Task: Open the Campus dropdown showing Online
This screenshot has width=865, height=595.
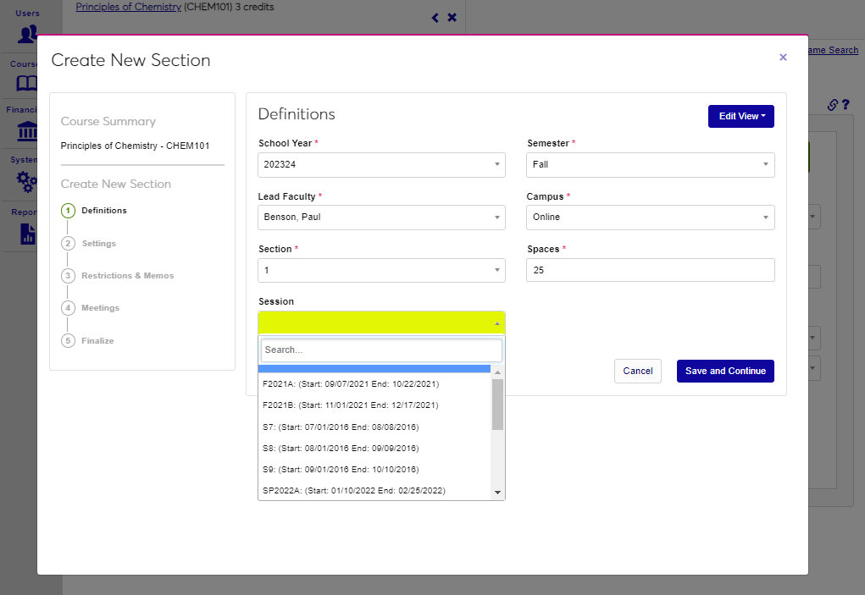Action: (x=650, y=218)
